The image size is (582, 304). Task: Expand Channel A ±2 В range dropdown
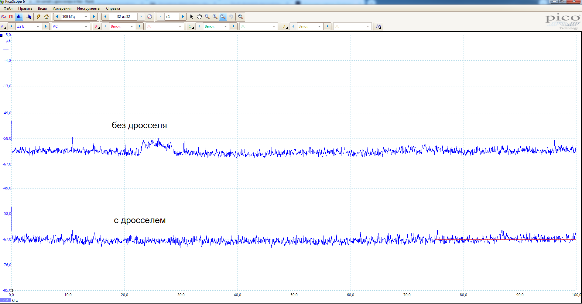click(38, 26)
